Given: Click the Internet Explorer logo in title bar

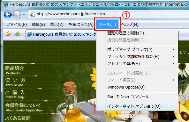Looking at the screenshot, I should [5, 4].
